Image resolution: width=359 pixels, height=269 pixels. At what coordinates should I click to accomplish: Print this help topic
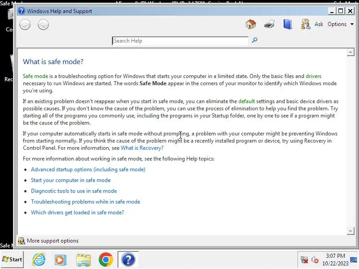coord(269,24)
